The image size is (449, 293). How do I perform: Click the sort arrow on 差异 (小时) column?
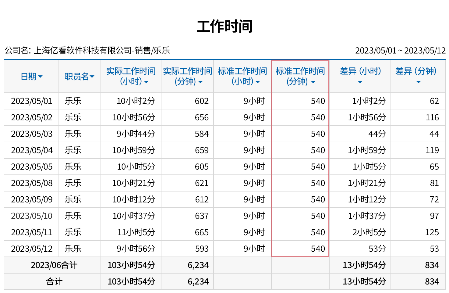tap(360, 82)
